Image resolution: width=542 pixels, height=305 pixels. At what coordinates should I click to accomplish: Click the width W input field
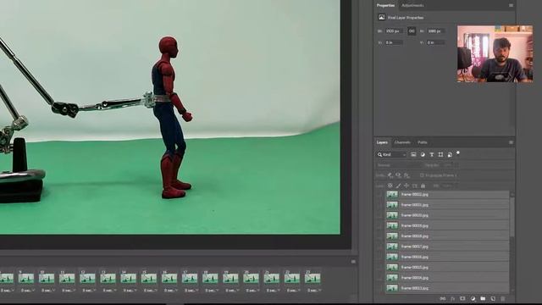[395, 31]
